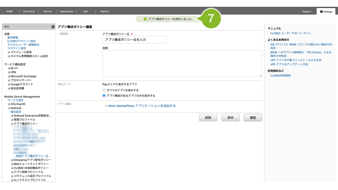Click the plus icon beside Googleアカウント

pyautogui.click(x=9, y=84)
